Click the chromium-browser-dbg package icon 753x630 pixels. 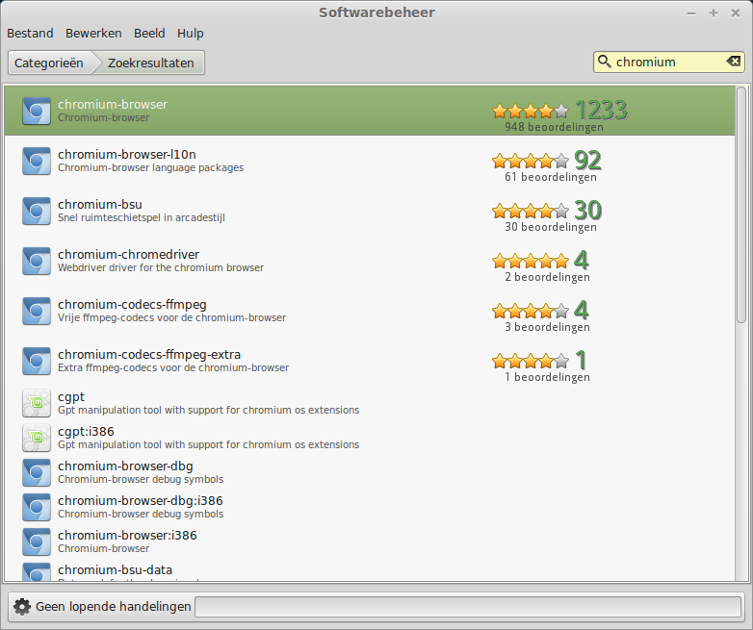(x=37, y=472)
